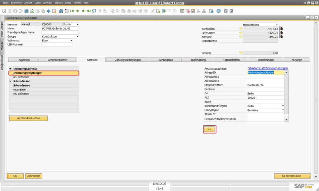Viewport: 319px width, 191px height.
Task: Click the globe browser window toolbar icon
Action: click(x=212, y=11)
